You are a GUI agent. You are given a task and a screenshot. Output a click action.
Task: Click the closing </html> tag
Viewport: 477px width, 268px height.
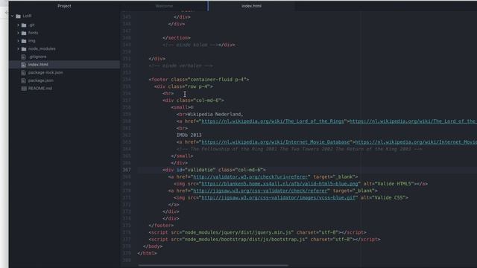tap(148, 253)
